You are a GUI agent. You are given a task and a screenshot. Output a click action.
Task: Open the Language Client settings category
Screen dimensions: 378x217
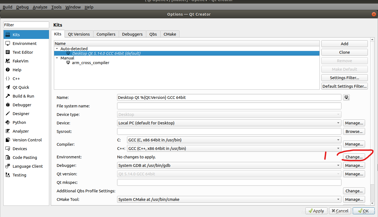pos(26,166)
